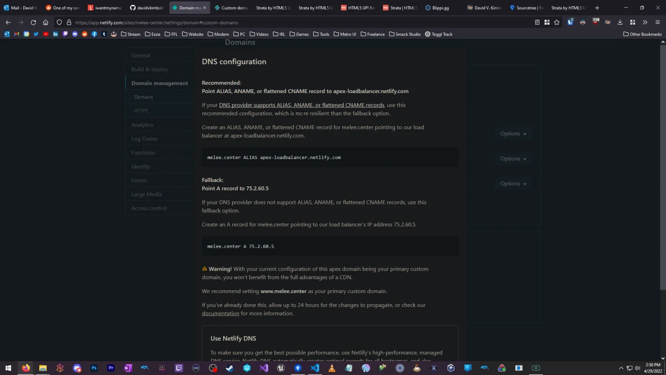Expand the topmost Options dropdown
666x375 pixels.
(x=513, y=134)
